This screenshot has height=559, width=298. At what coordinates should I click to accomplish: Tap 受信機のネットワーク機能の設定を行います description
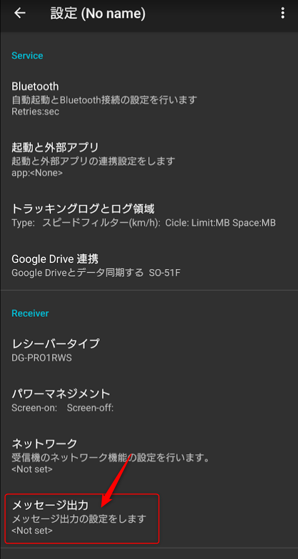pos(110,457)
